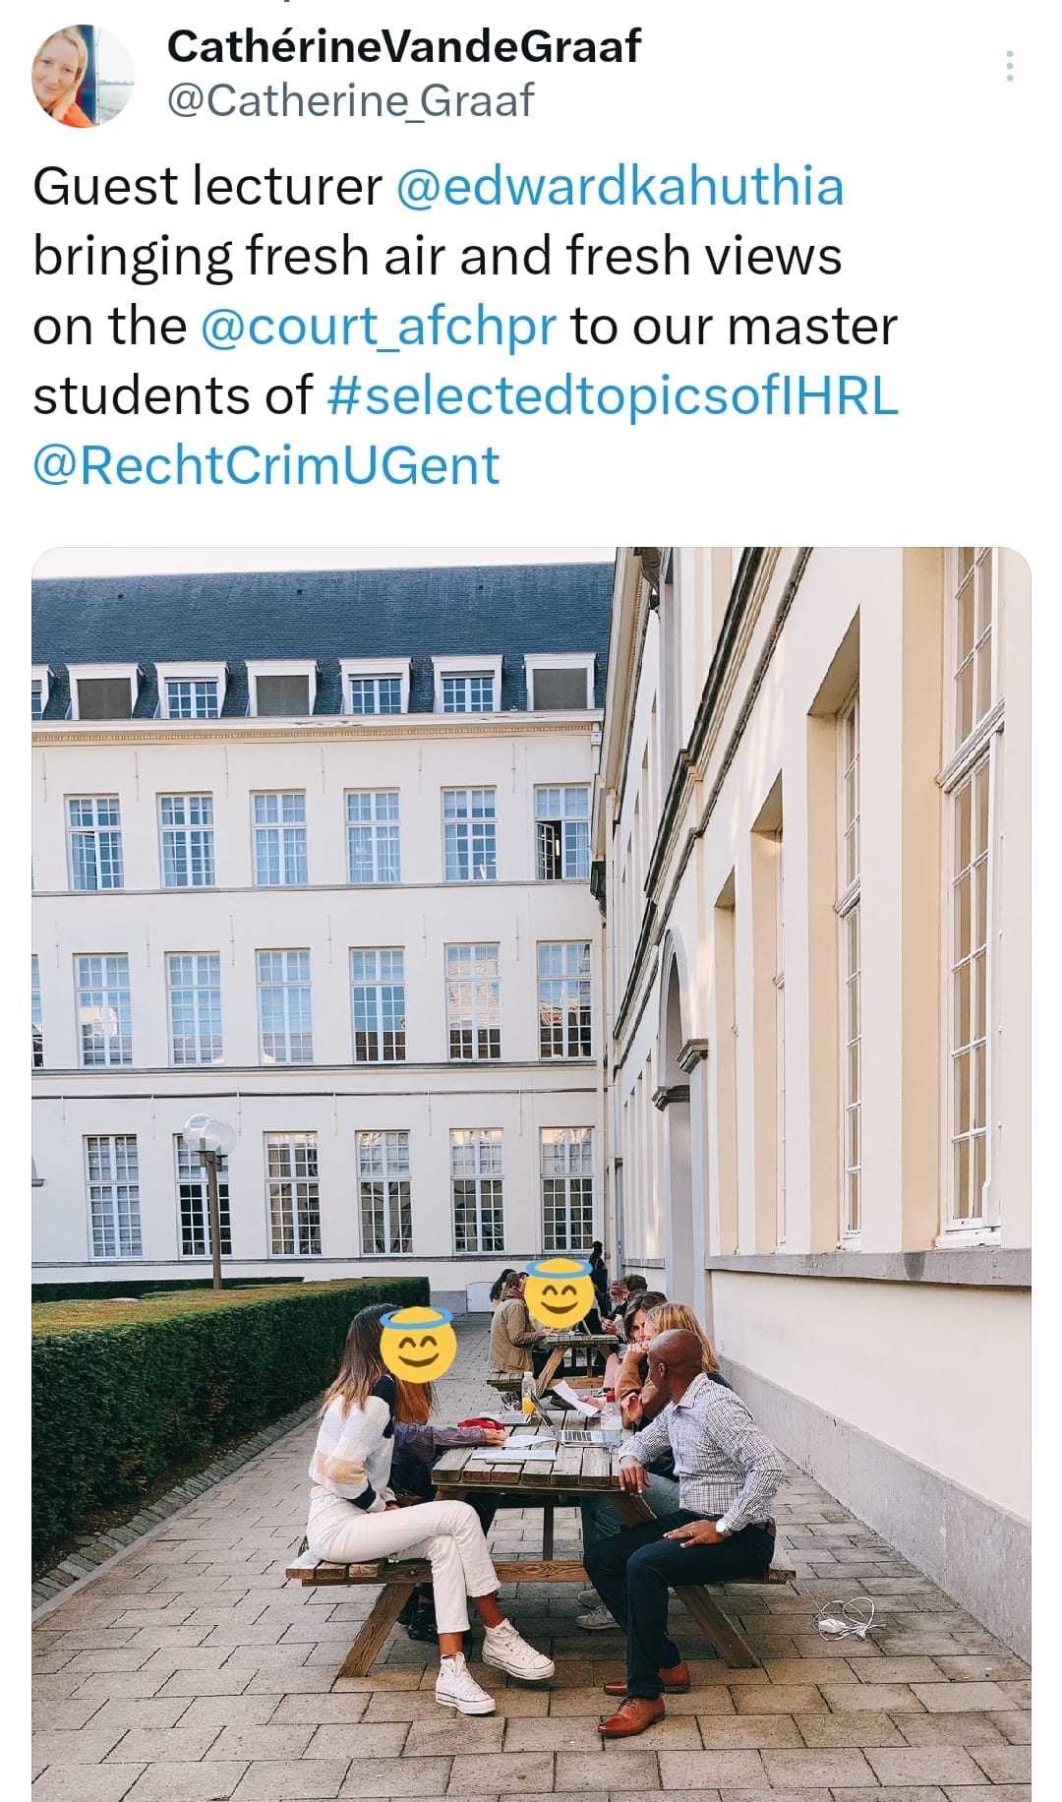This screenshot has height=1802, width=1062.
Task: Open the @edwardkahuthia mention
Action: coord(619,187)
